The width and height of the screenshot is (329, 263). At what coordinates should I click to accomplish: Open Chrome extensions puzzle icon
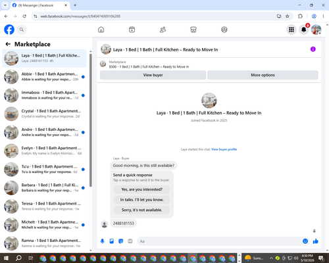[x=300, y=16]
